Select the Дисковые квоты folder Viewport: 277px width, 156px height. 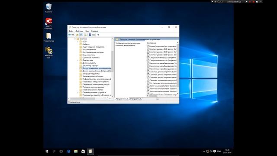(x=89, y=63)
